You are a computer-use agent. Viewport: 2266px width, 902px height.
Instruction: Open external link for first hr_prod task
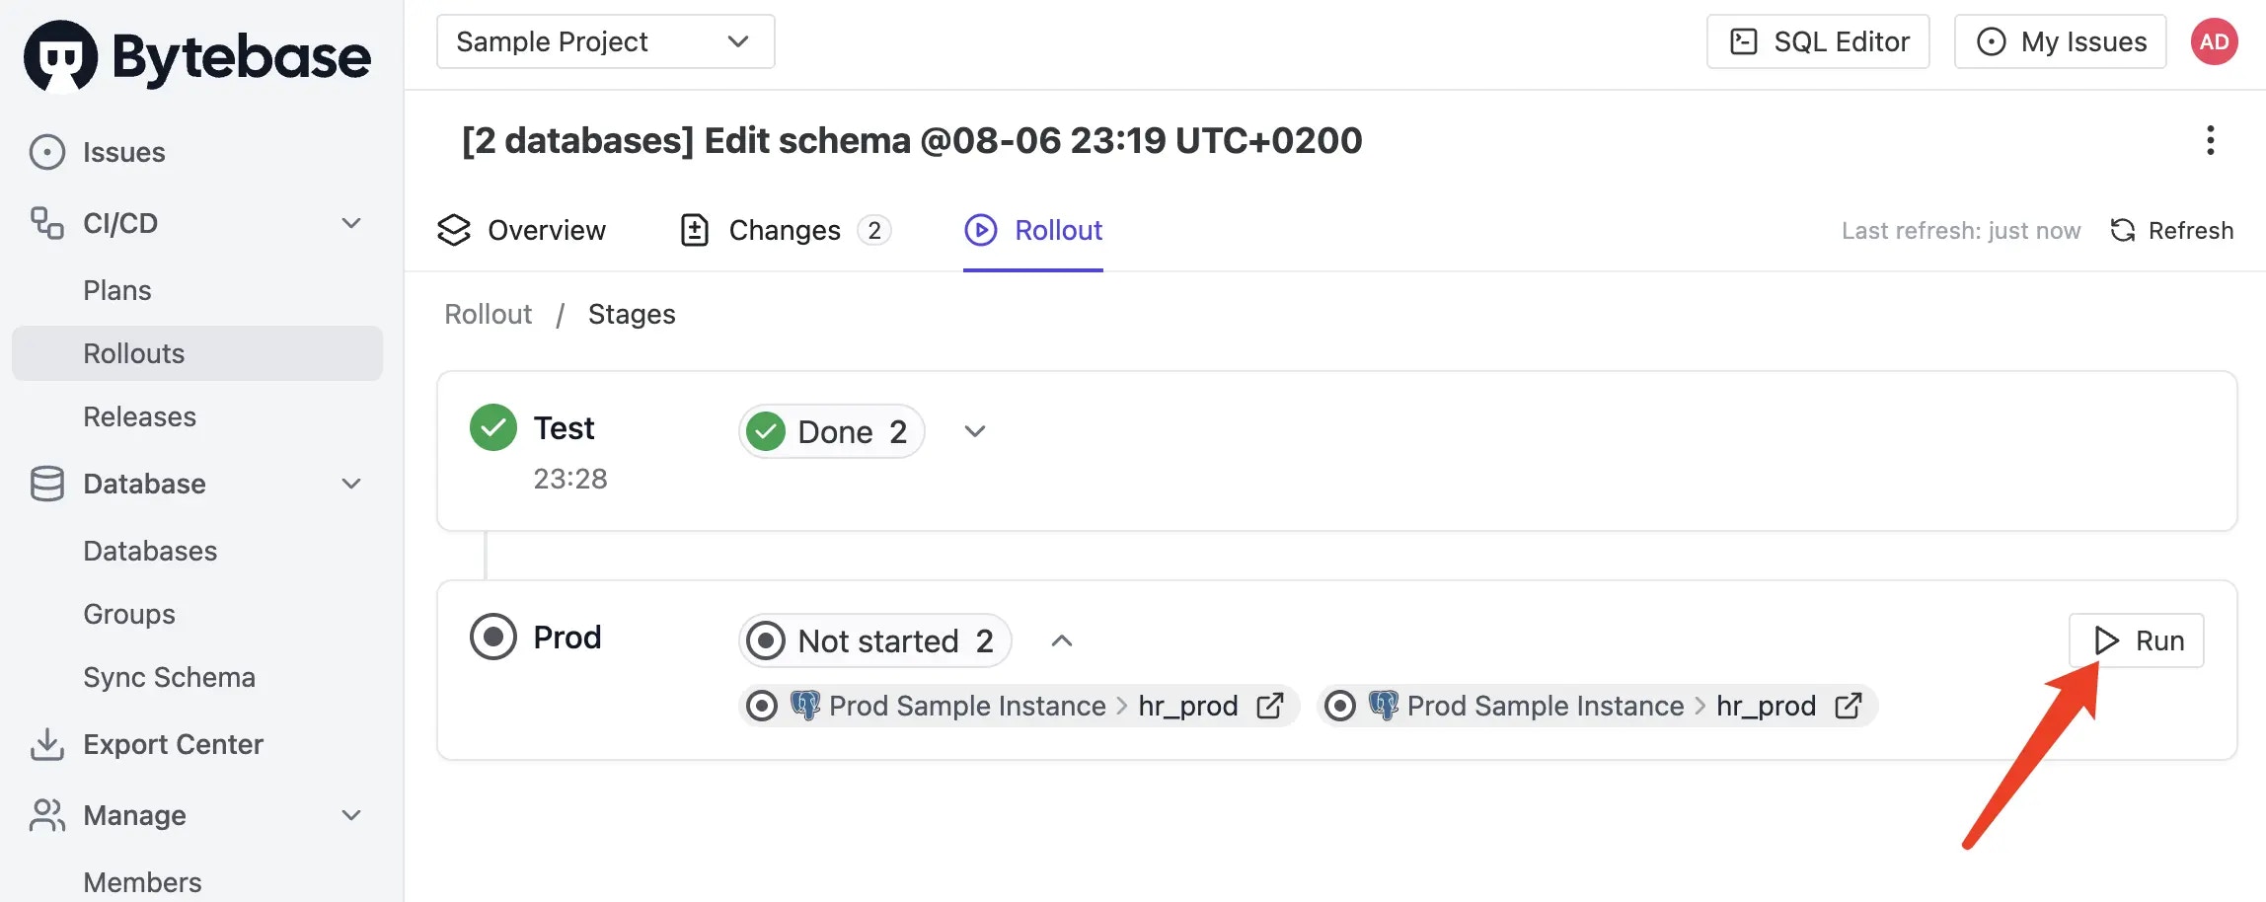pos(1269,706)
